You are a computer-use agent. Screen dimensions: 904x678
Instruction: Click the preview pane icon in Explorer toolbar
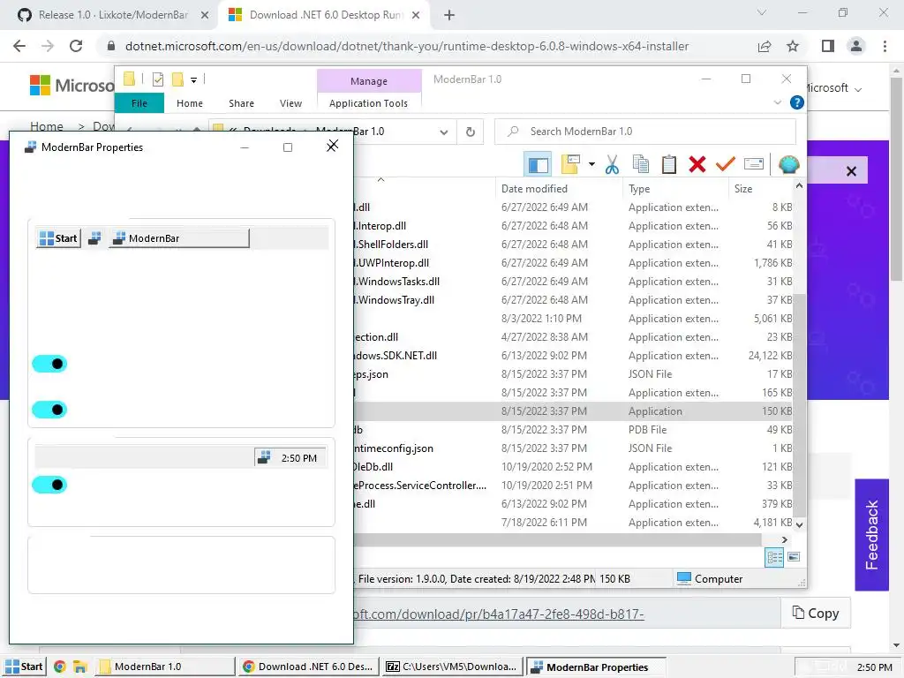538,165
